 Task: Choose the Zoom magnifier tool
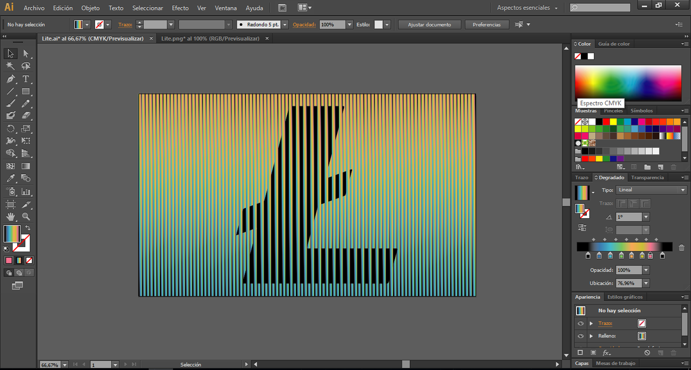(25, 217)
